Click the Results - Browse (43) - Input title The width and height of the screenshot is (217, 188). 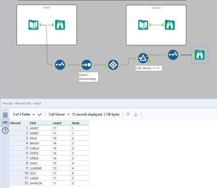point(22,103)
